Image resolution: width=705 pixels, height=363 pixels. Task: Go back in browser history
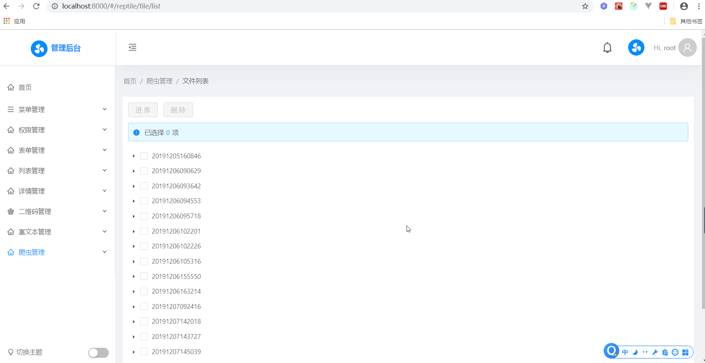(7, 6)
